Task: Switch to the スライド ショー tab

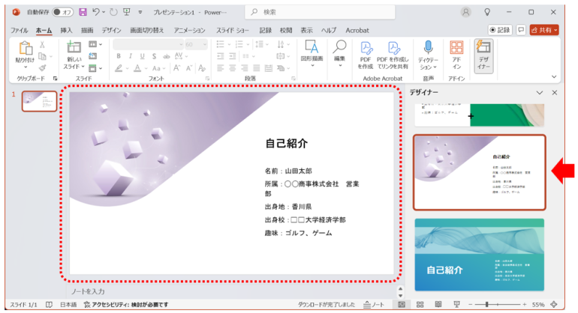Action: pyautogui.click(x=232, y=30)
